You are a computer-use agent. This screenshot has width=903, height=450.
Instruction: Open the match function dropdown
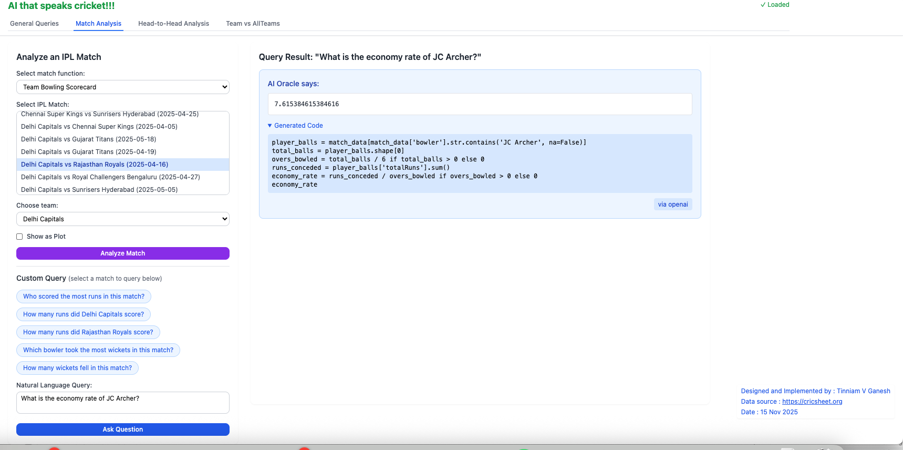point(123,87)
